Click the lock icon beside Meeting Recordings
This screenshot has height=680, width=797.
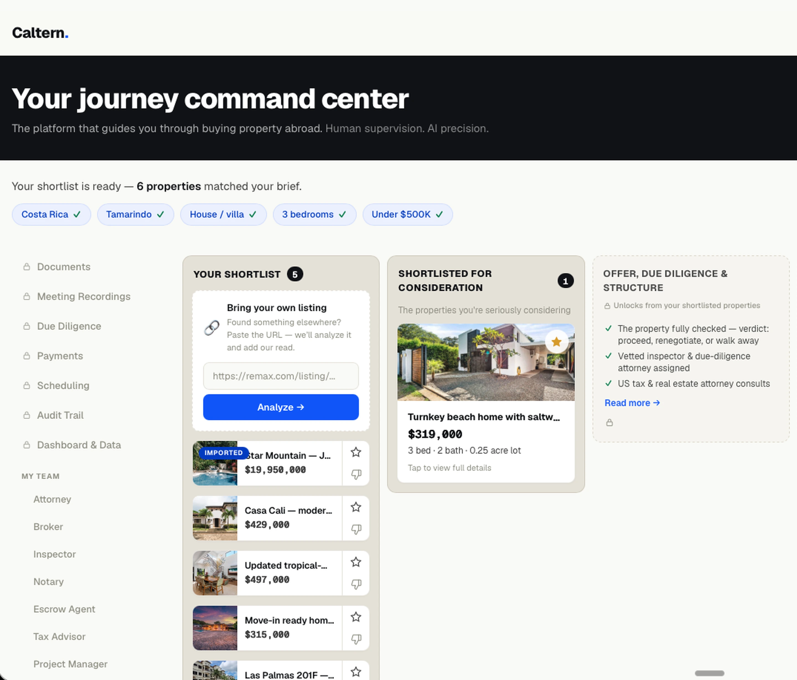tap(27, 296)
